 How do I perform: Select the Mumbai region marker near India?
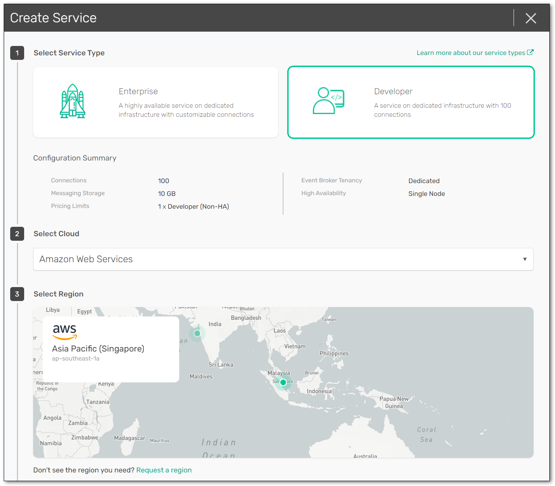[197, 333]
